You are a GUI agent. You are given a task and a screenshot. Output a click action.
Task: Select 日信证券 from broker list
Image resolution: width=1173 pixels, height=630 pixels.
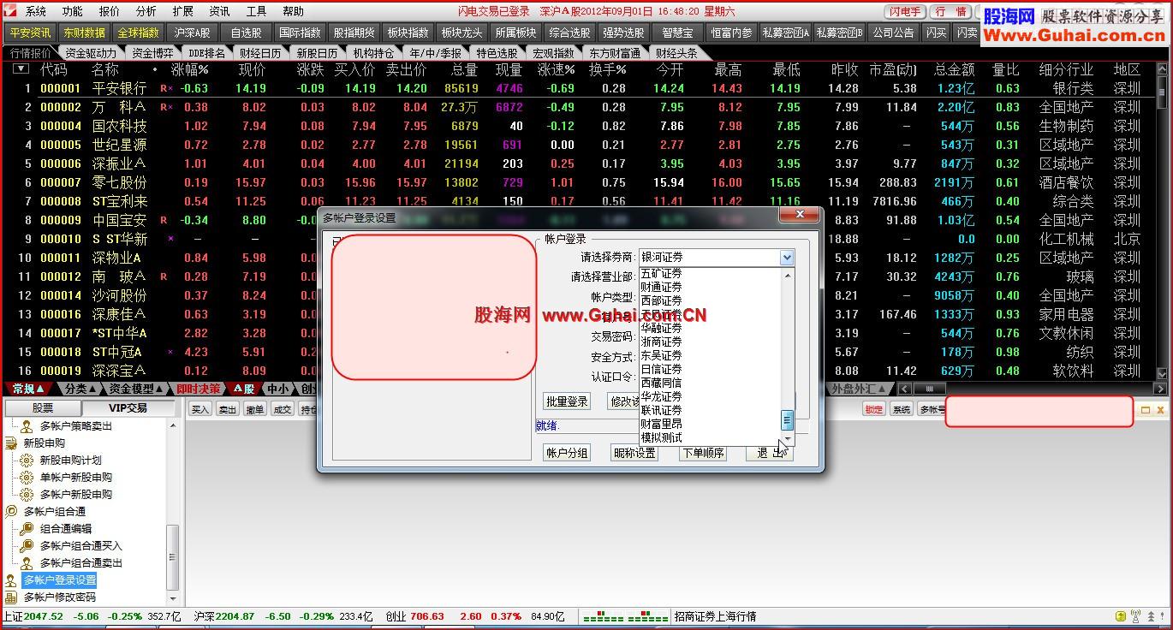(x=661, y=369)
